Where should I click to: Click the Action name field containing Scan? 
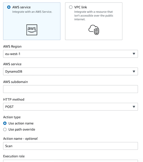(70, 146)
